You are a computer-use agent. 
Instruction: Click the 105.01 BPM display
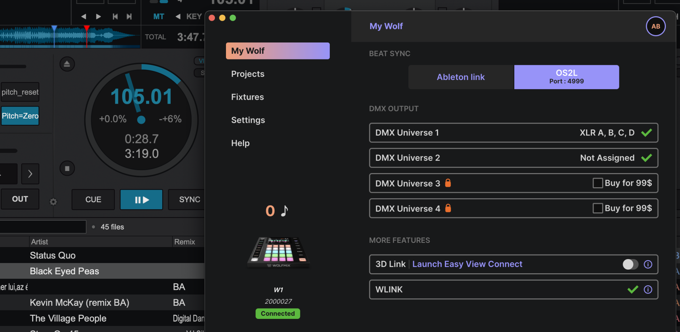pyautogui.click(x=141, y=97)
